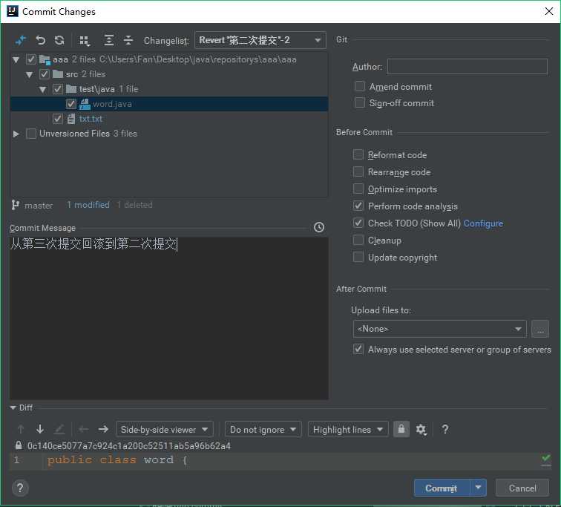Screen dimensions: 561x507
Task: Collapse the src folder node
Action: [30, 74]
